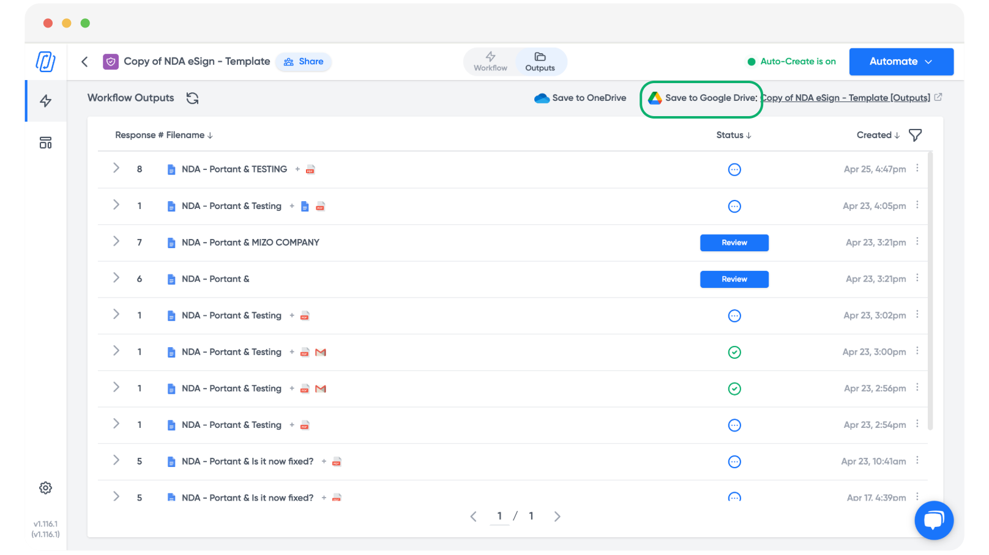Viewport: 989px width, 555px height.
Task: Switch to the Outputs tab
Action: point(540,62)
